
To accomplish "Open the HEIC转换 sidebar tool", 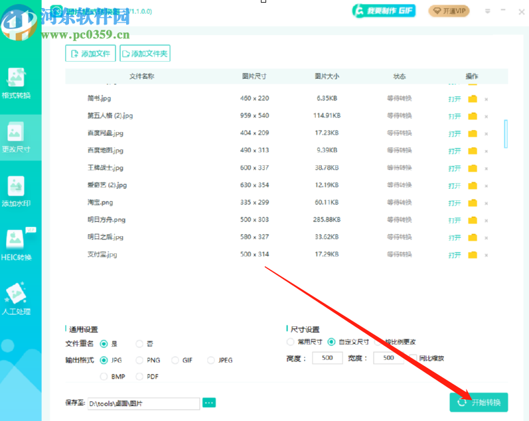I will [x=16, y=245].
